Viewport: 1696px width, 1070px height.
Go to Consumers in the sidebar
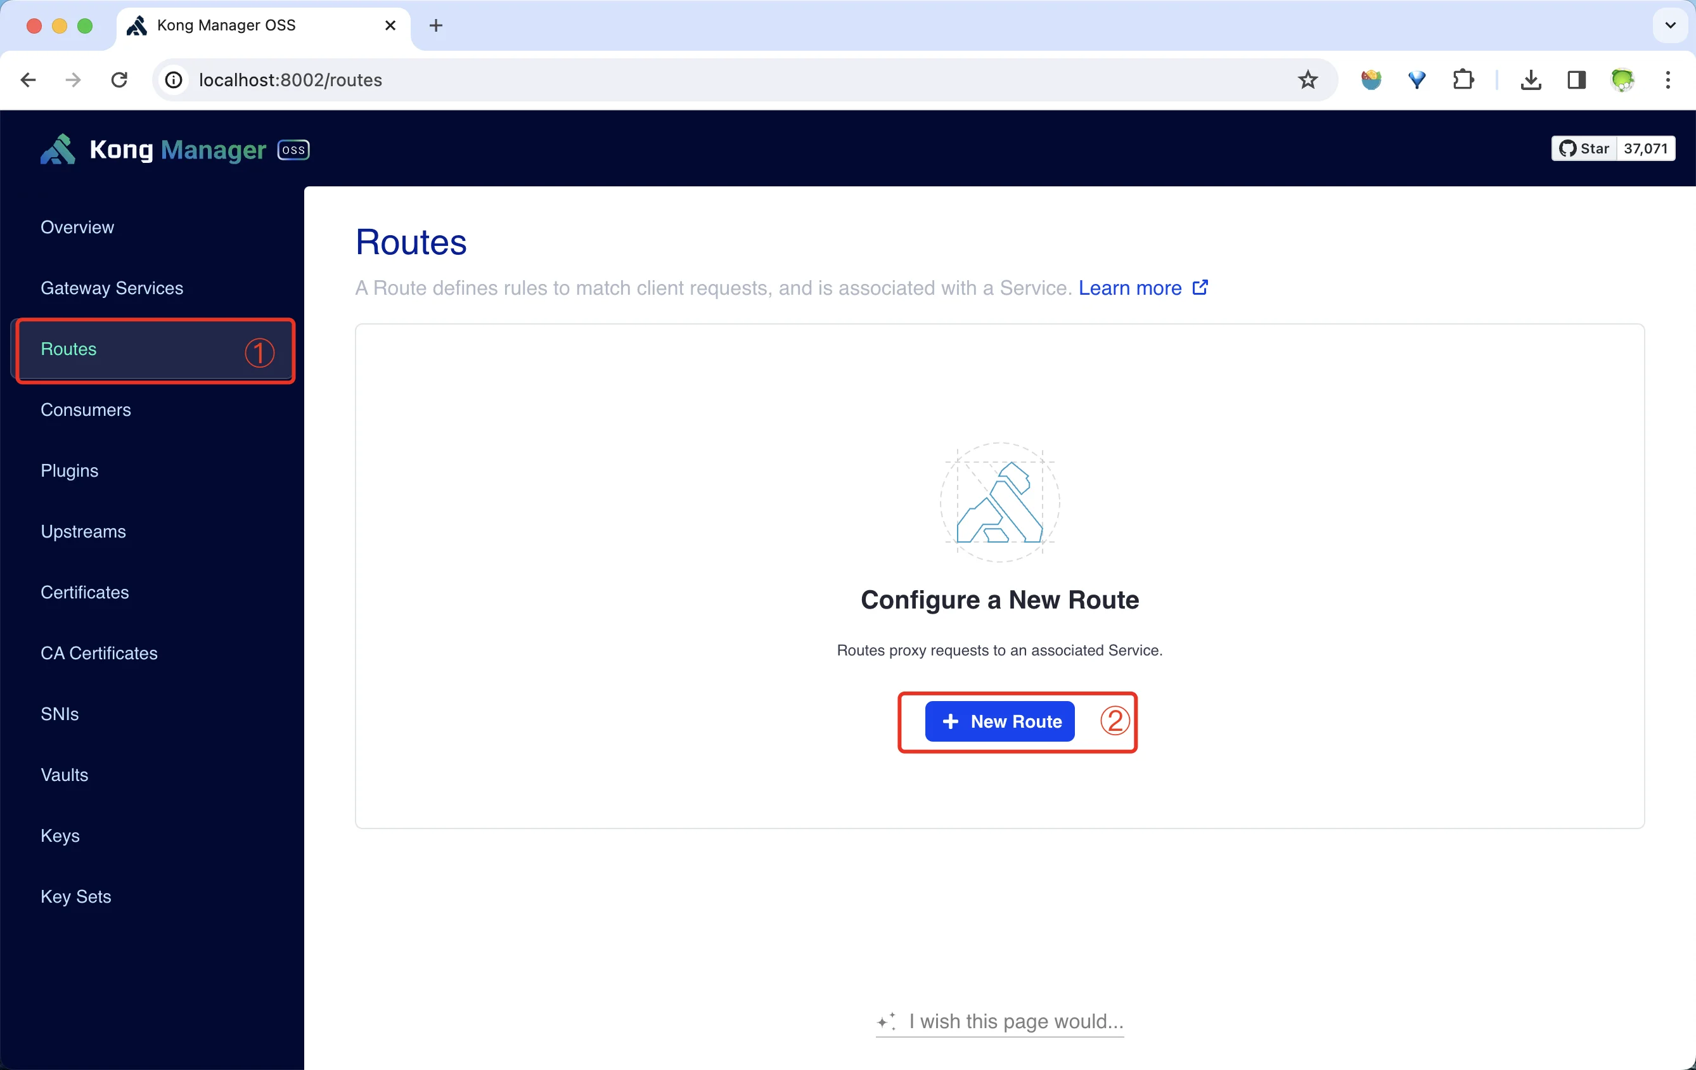pos(86,409)
